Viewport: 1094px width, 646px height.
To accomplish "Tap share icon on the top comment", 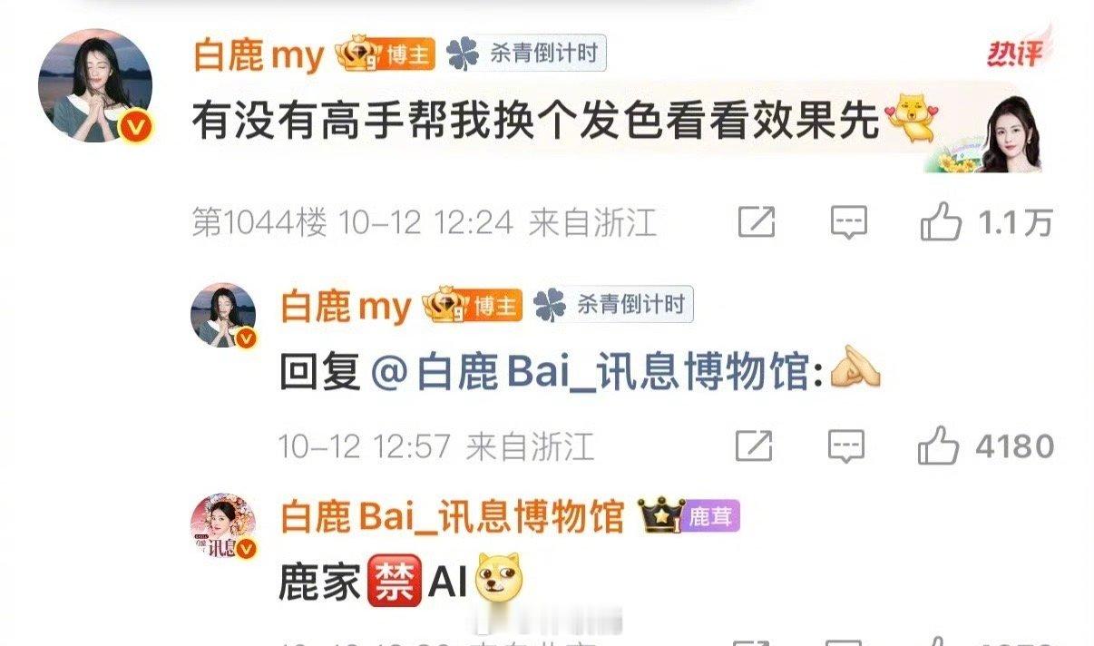I will [x=756, y=222].
